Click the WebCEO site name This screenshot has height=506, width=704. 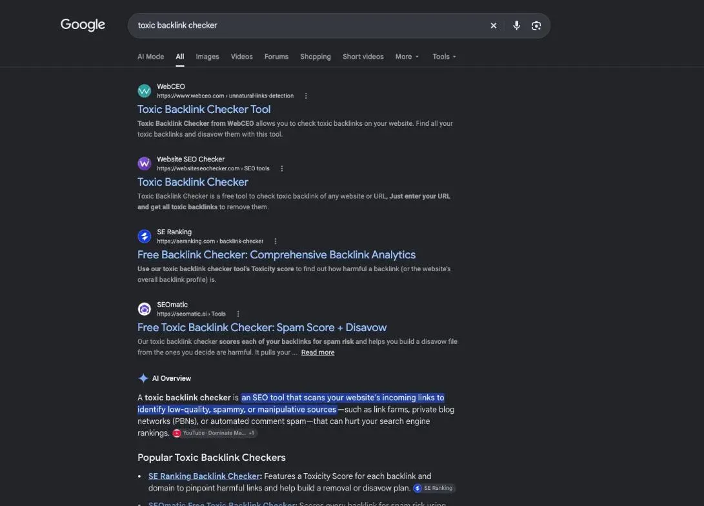(171, 86)
